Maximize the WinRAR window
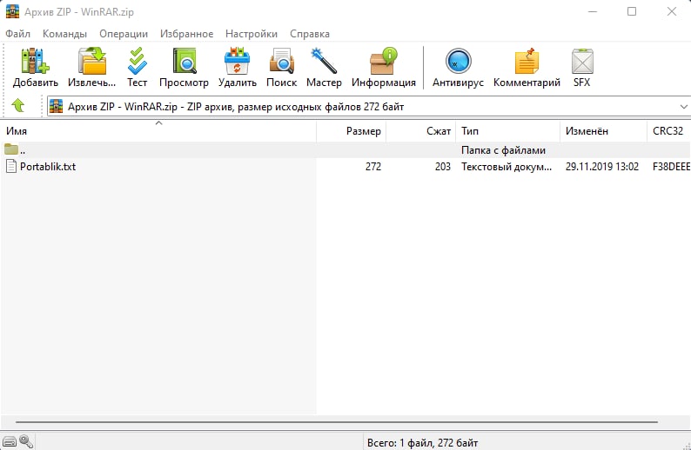Screen dimensions: 691x450 [632, 11]
